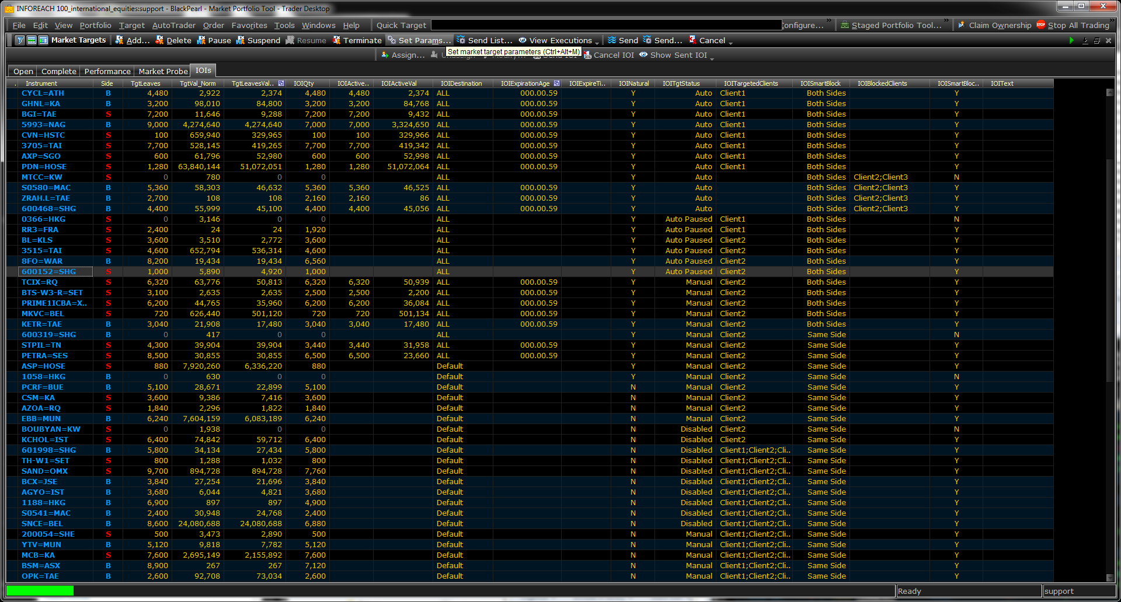The height and width of the screenshot is (602, 1121).
Task: Click the filter funnel icon beside Market Targets
Action: (x=20, y=40)
